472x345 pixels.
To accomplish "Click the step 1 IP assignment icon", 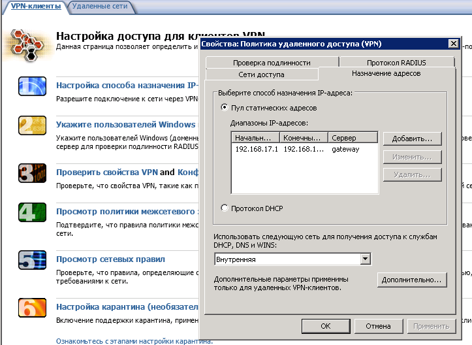I will 32,86.
